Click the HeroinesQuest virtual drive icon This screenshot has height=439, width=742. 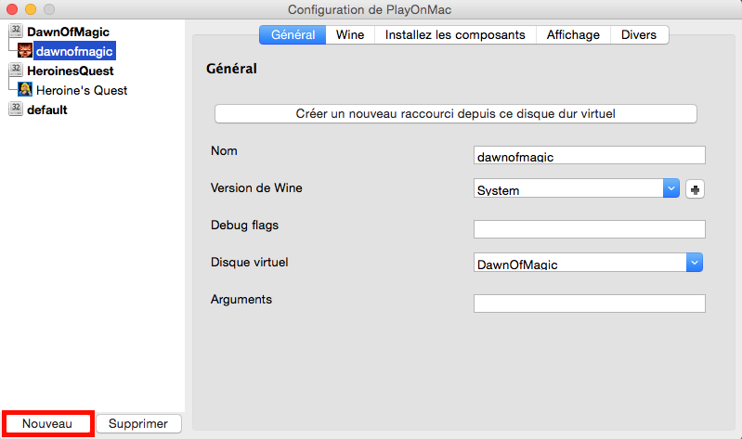click(x=16, y=70)
